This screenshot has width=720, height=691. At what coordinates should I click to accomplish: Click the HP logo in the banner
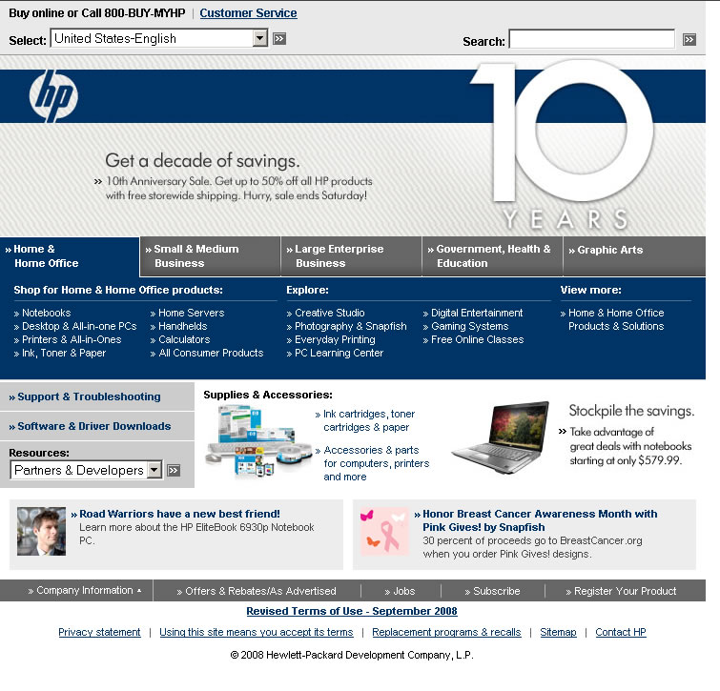tap(53, 96)
